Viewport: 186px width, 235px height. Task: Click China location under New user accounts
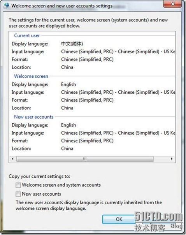(x=67, y=148)
